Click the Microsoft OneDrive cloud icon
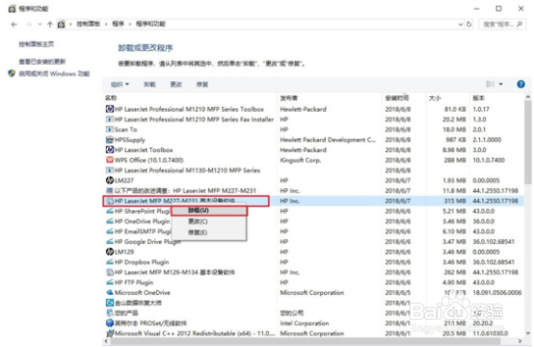Image resolution: width=534 pixels, height=347 pixels. tap(110, 292)
